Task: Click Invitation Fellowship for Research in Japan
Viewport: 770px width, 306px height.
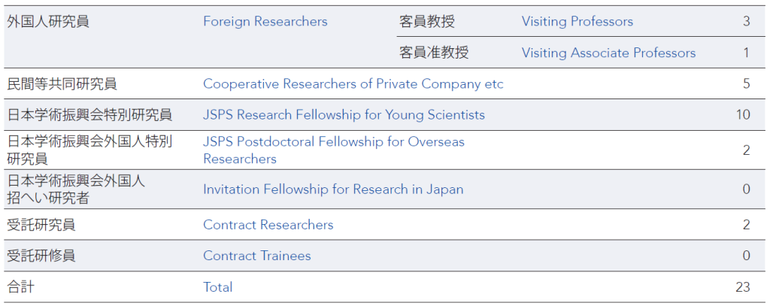Action: (333, 189)
